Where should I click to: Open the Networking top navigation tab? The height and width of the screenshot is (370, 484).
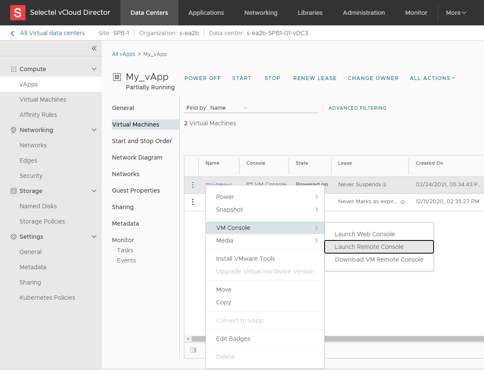coord(261,13)
